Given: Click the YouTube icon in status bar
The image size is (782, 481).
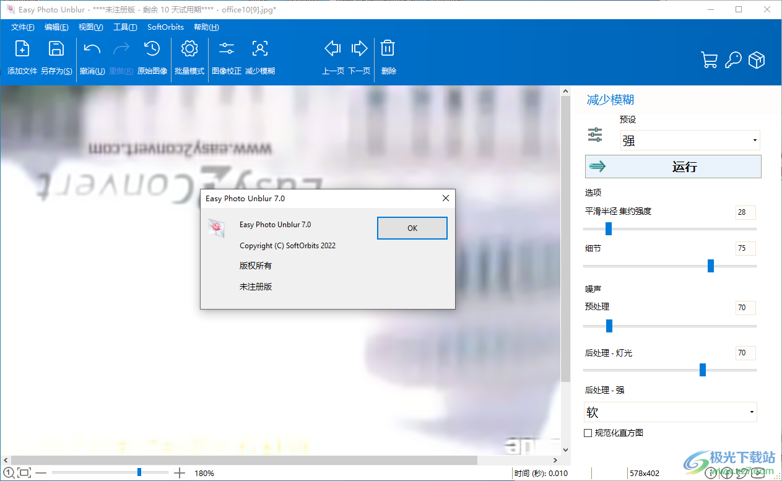Looking at the screenshot, I should (x=757, y=474).
